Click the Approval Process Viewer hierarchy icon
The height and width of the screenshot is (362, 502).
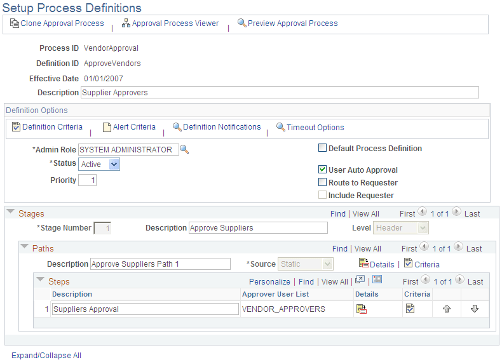click(x=126, y=23)
